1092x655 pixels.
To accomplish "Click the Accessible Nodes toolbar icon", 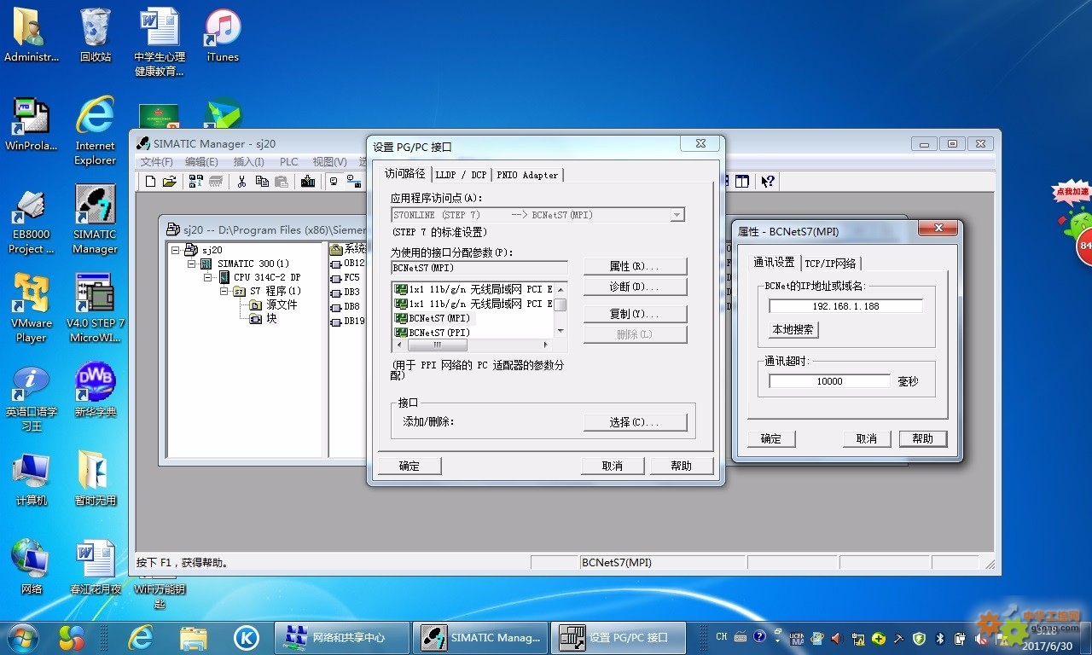I will click(196, 181).
